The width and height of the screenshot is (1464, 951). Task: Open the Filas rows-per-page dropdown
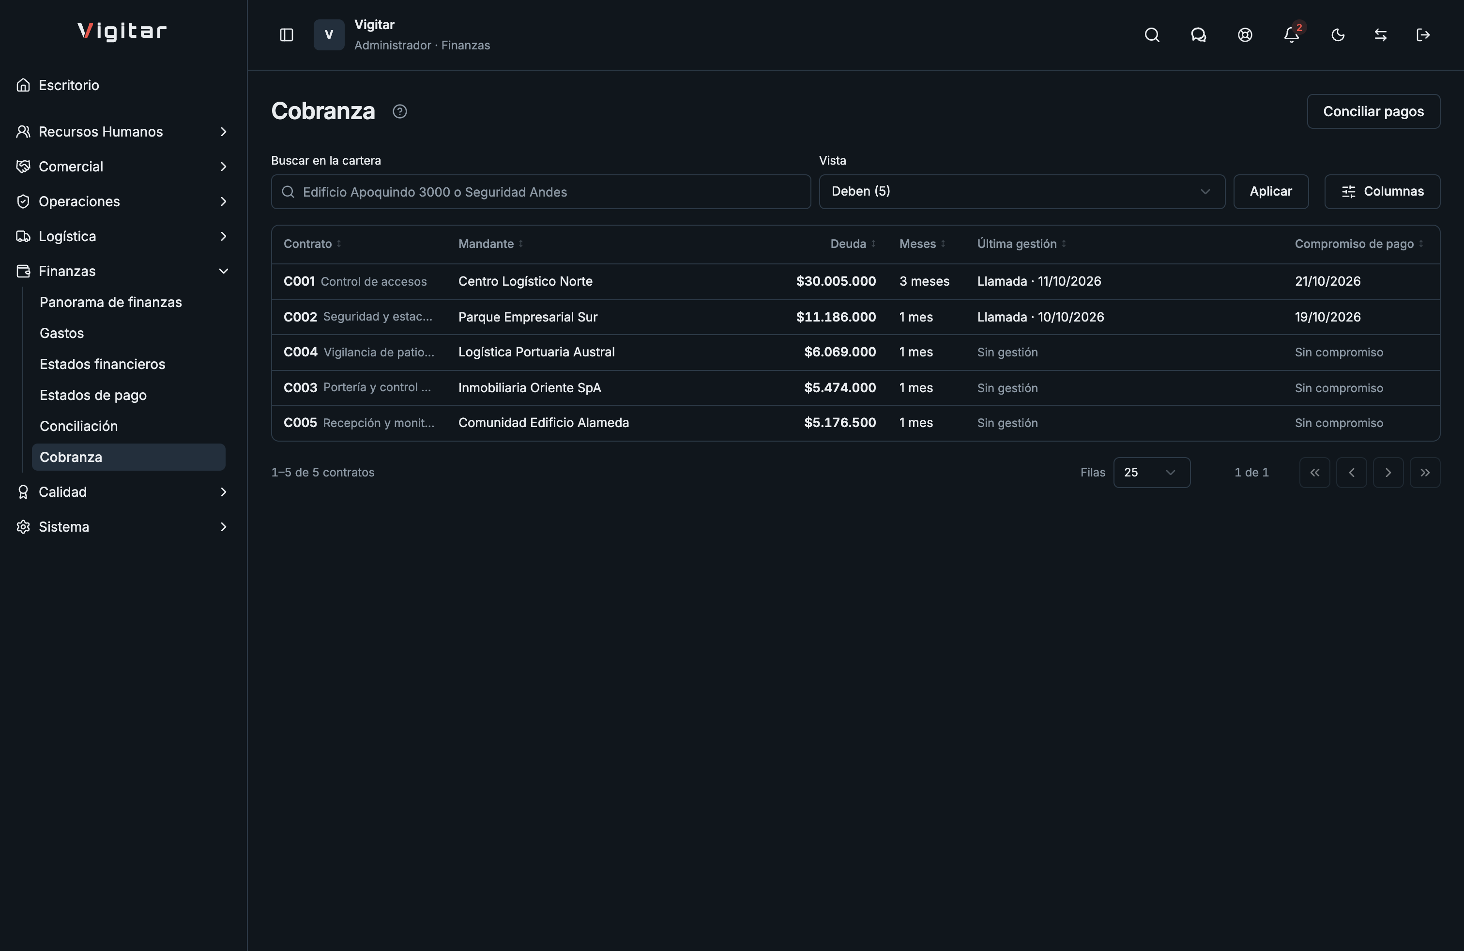click(x=1152, y=473)
